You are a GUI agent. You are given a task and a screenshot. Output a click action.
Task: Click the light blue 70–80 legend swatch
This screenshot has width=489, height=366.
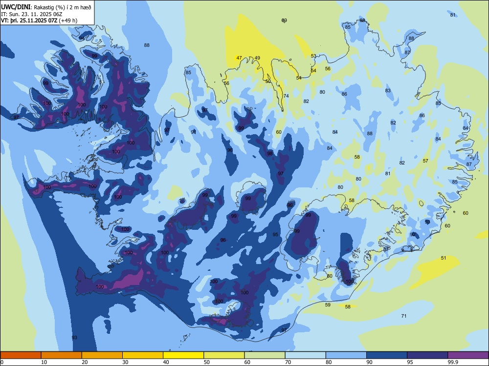click(305, 355)
